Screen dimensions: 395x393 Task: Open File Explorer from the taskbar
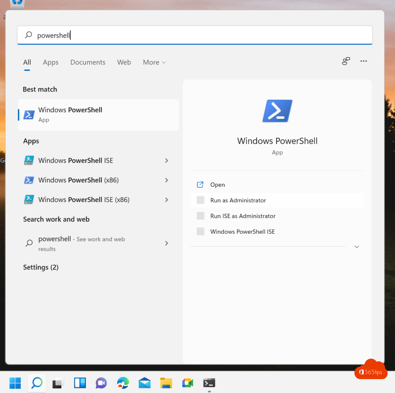(x=166, y=383)
